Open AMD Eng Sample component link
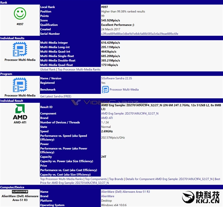This screenshot has height=207, width=223. point(130,114)
